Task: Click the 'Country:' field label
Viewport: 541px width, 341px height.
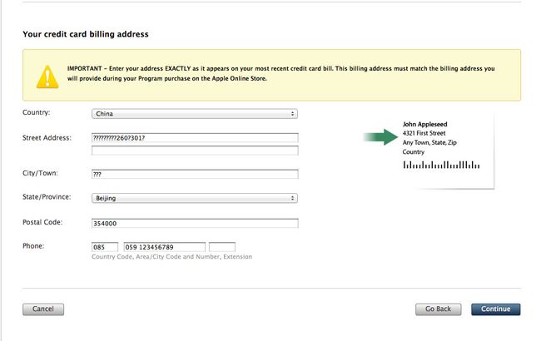Action: 37,112
